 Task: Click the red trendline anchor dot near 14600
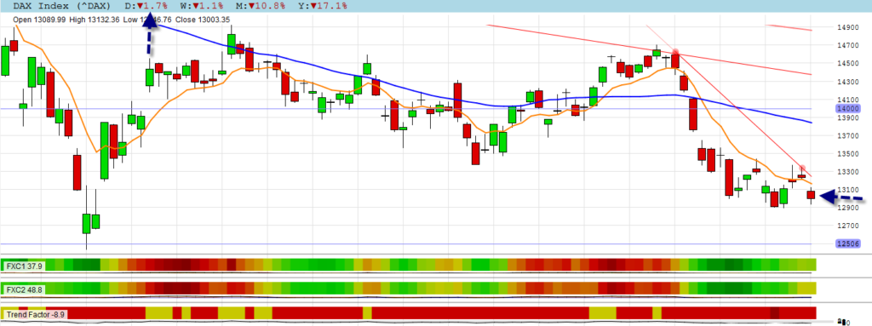[675, 52]
